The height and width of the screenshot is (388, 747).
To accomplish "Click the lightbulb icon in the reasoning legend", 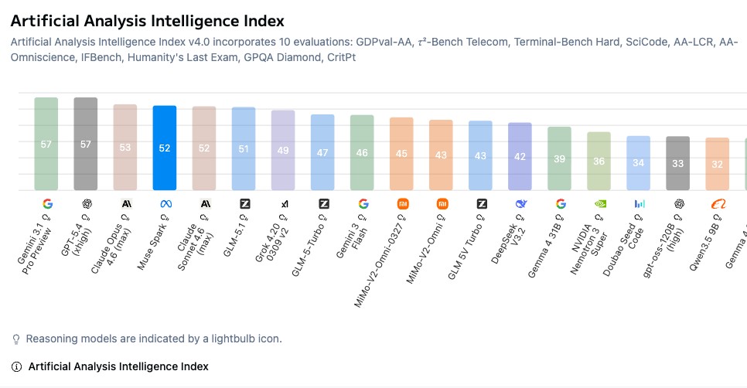I will coord(16,339).
